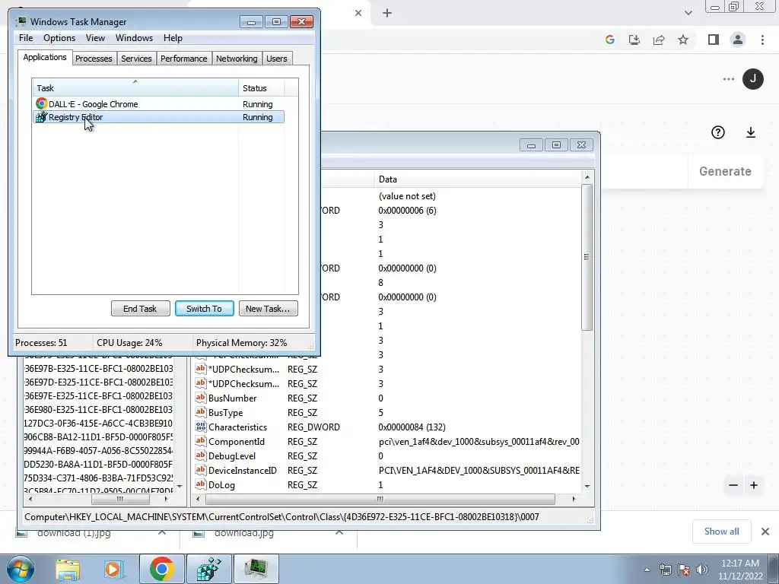The image size is (779, 584).
Task: Zoom out with the minus button
Action: (733, 485)
